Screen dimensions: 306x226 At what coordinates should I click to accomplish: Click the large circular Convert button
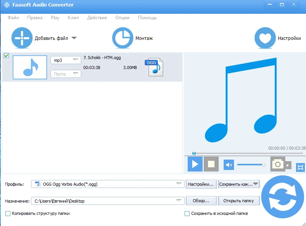pos(282,197)
